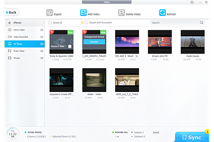Undo the addition of Ruby & Quentin video
The width and height of the screenshot is (214, 142).
(52, 32)
